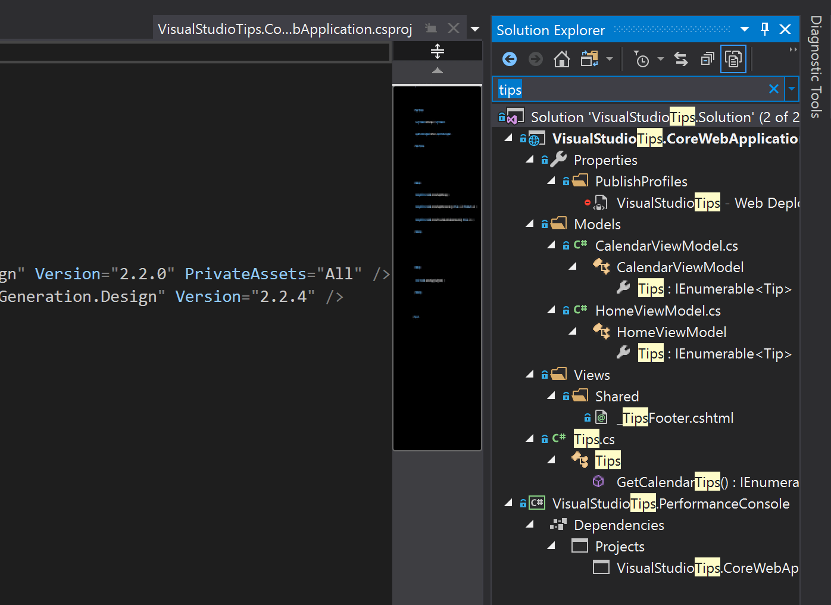
Task: Collapse the HomeViewModel class node
Action: 572,332
